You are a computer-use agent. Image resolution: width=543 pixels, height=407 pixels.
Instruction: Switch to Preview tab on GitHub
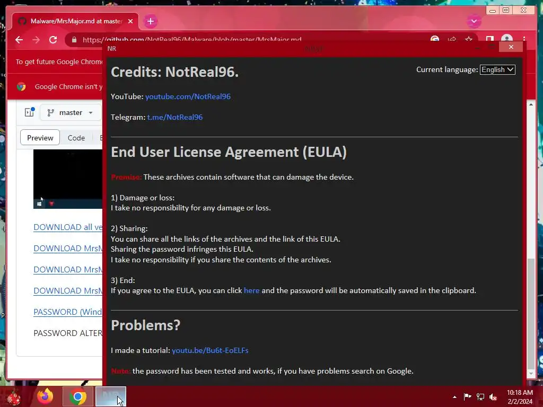pos(40,138)
